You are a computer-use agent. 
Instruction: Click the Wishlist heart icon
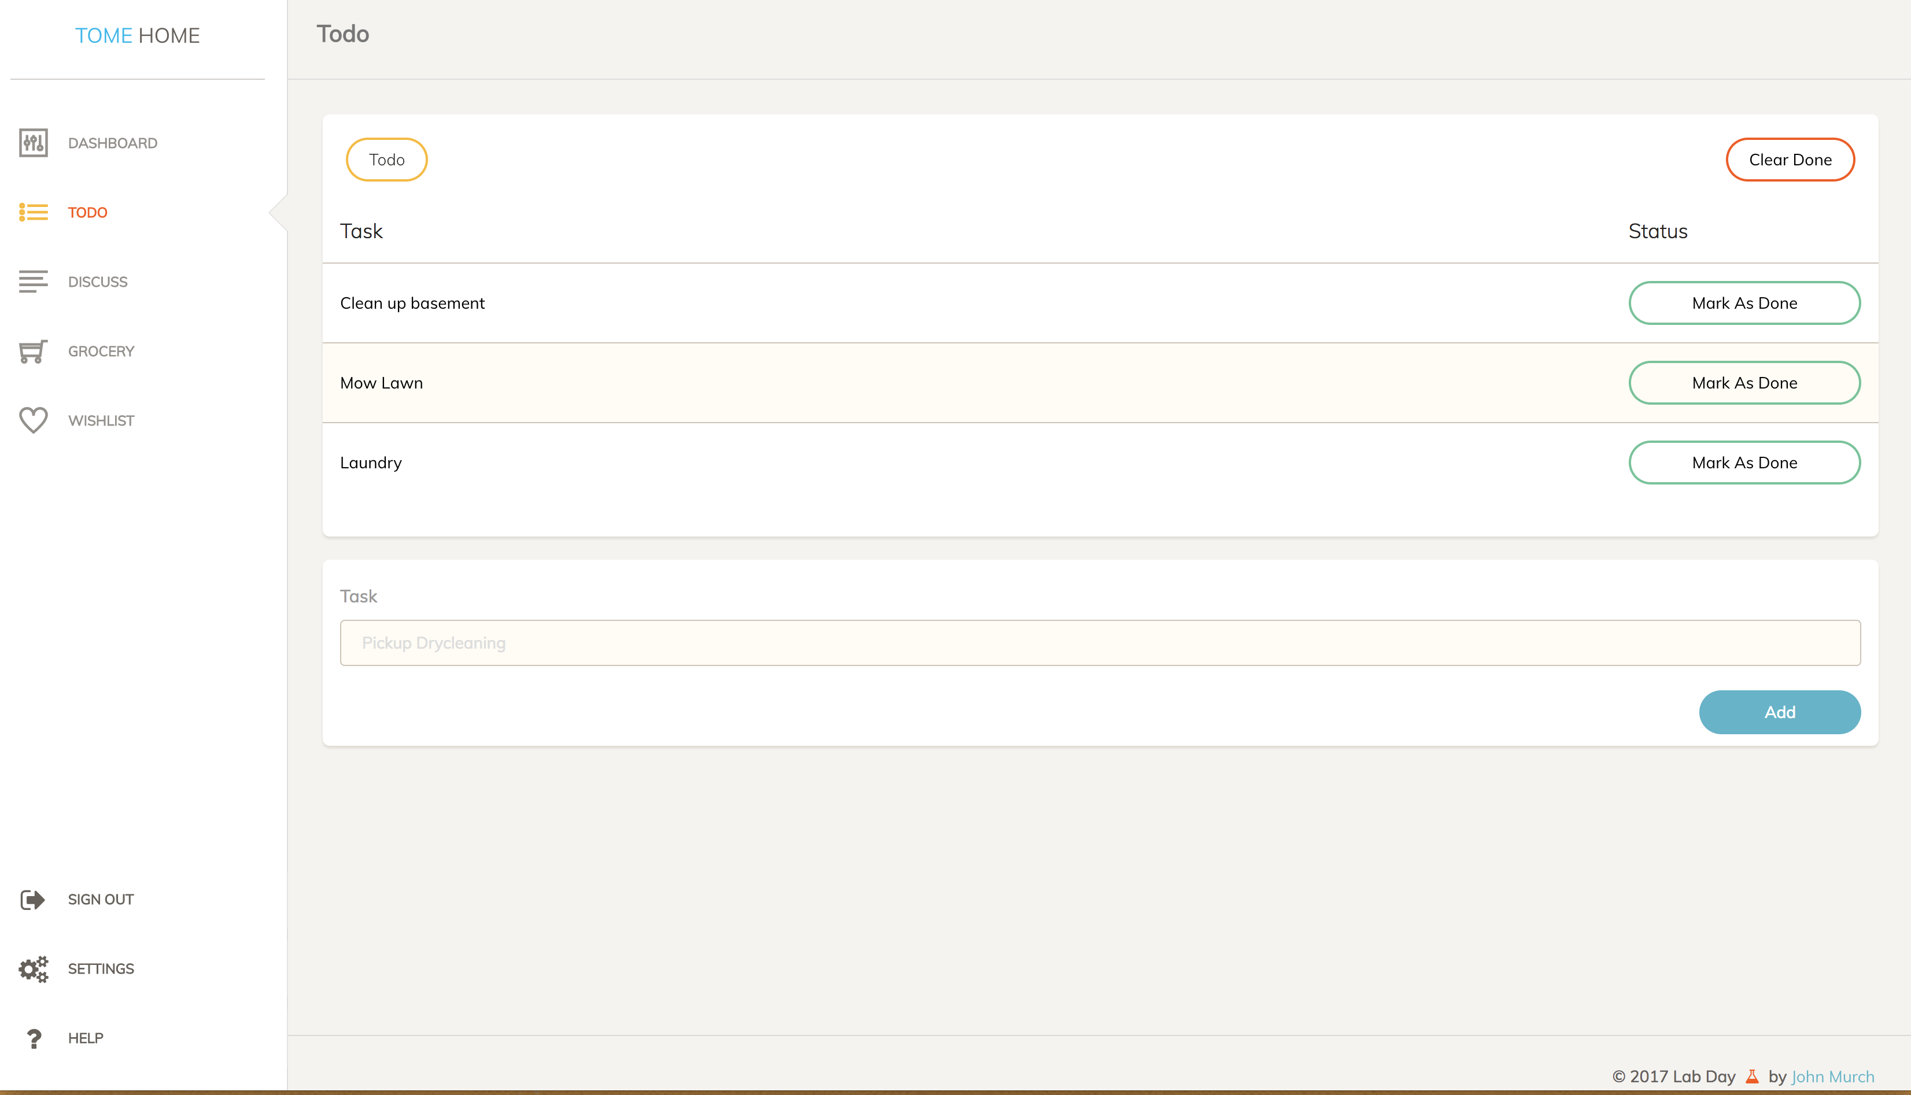(33, 420)
